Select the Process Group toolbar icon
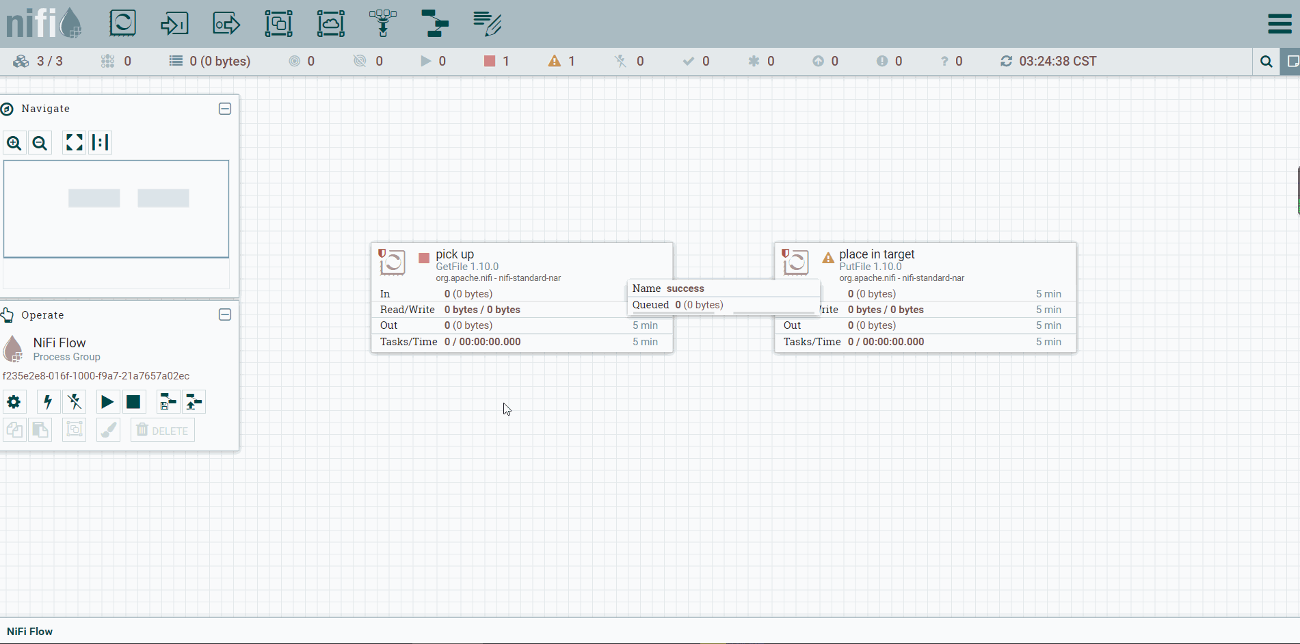 [278, 23]
